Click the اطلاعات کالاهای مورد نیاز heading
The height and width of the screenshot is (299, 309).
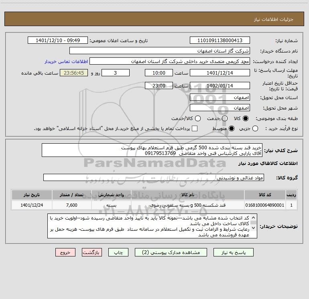(268, 163)
